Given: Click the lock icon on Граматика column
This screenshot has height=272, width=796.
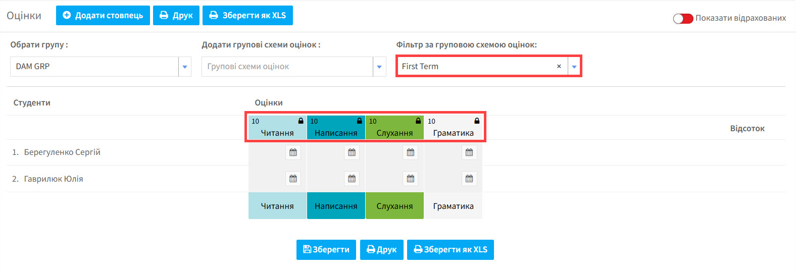Looking at the screenshot, I should click(477, 121).
